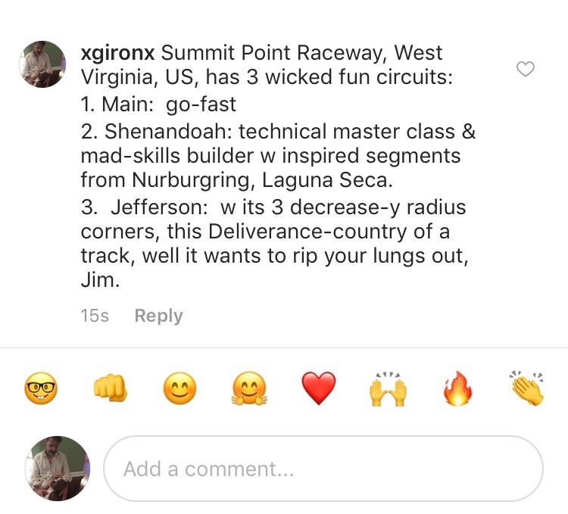
Task: Reply to xgironx's comment
Action: coord(159,316)
